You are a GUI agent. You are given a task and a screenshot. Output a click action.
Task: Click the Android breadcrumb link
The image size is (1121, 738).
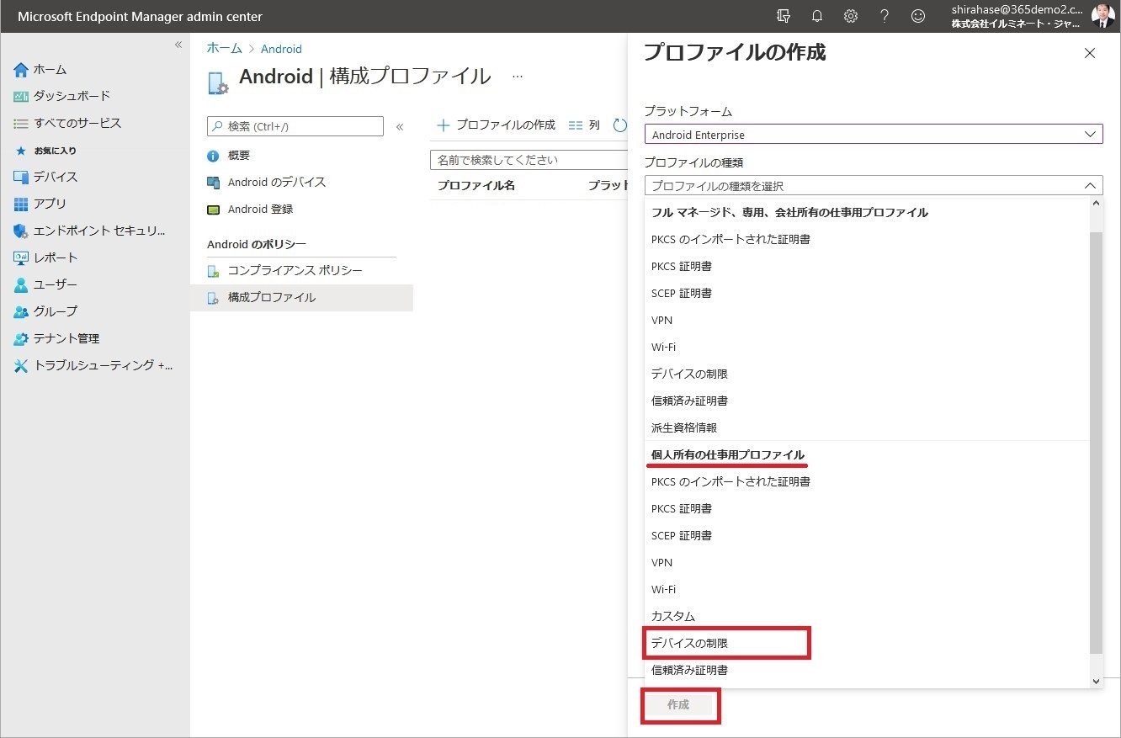pos(281,49)
